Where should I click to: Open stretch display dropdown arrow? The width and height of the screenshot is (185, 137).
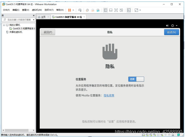coord(140,10)
